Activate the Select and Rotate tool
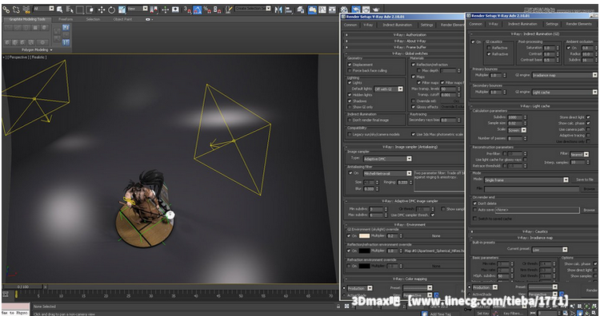 (111, 10)
